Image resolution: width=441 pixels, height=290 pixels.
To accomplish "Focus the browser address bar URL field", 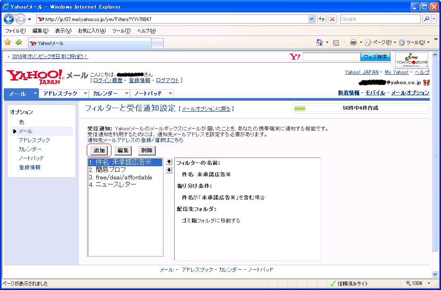I will click(x=173, y=19).
